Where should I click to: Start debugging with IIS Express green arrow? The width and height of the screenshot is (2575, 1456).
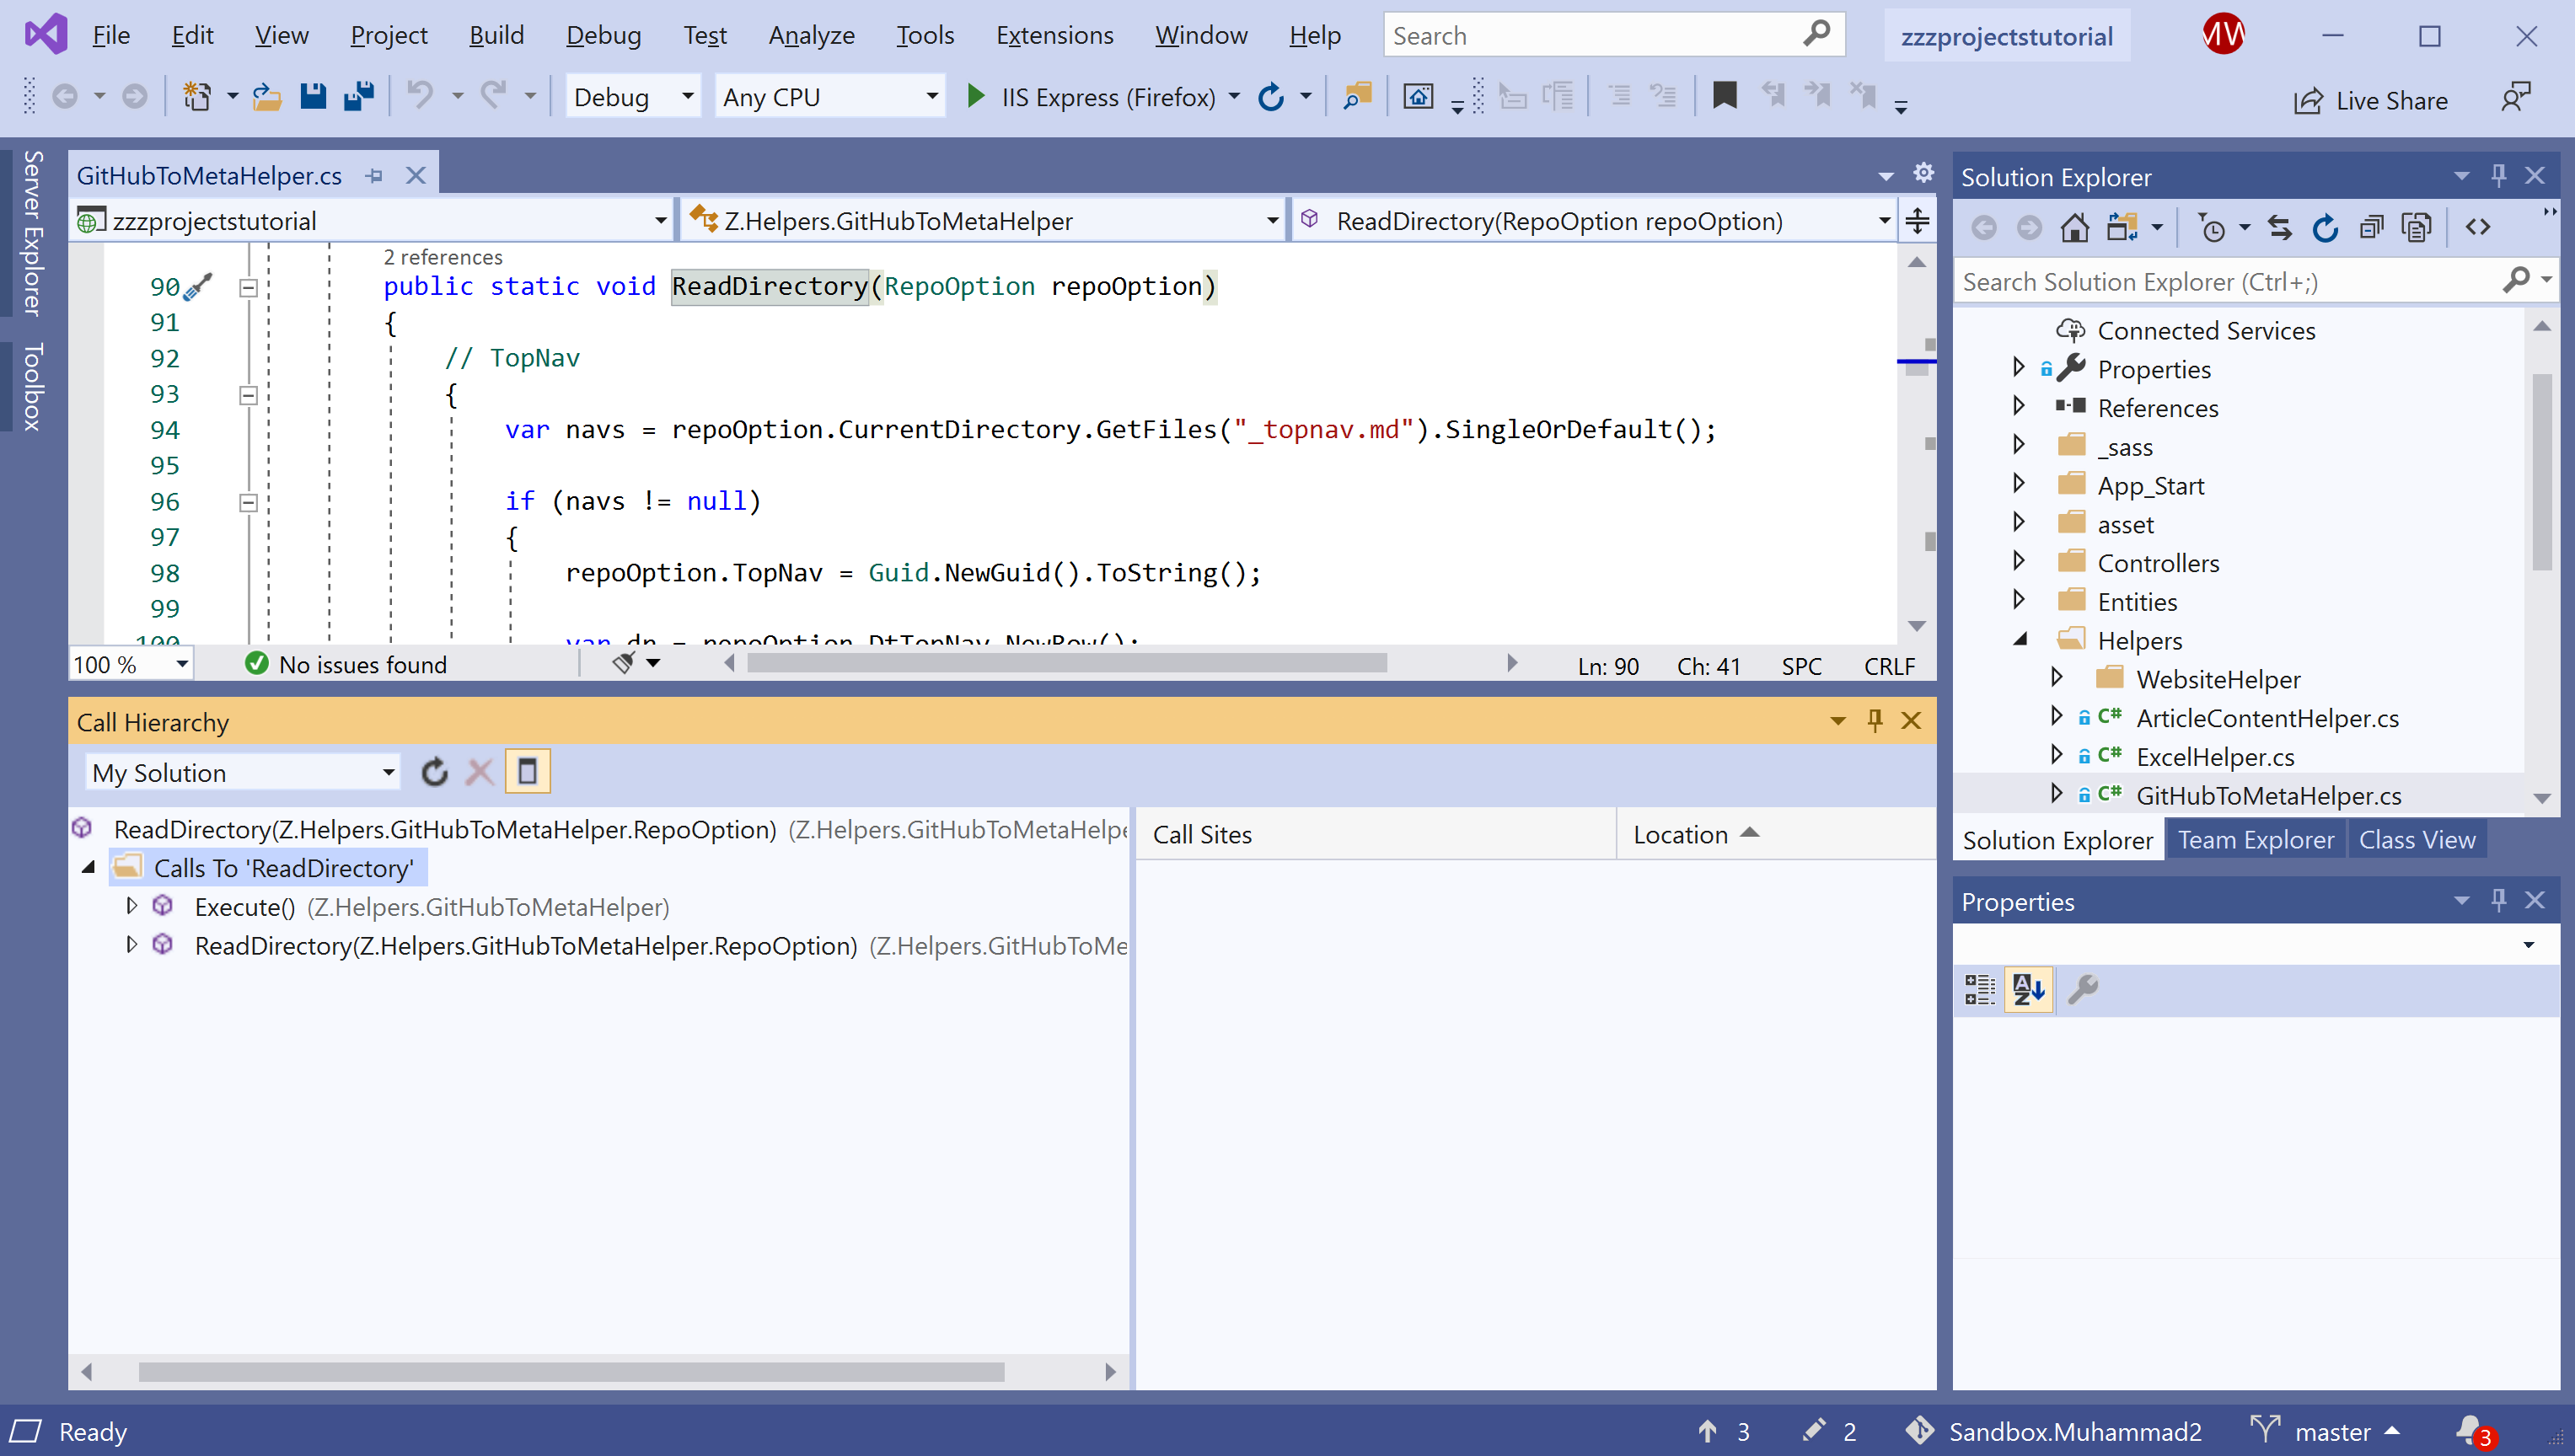tap(975, 97)
